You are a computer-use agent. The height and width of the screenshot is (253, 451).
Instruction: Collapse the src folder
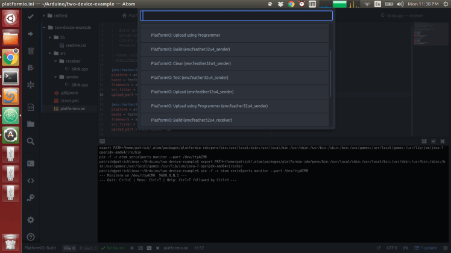[x=50, y=53]
